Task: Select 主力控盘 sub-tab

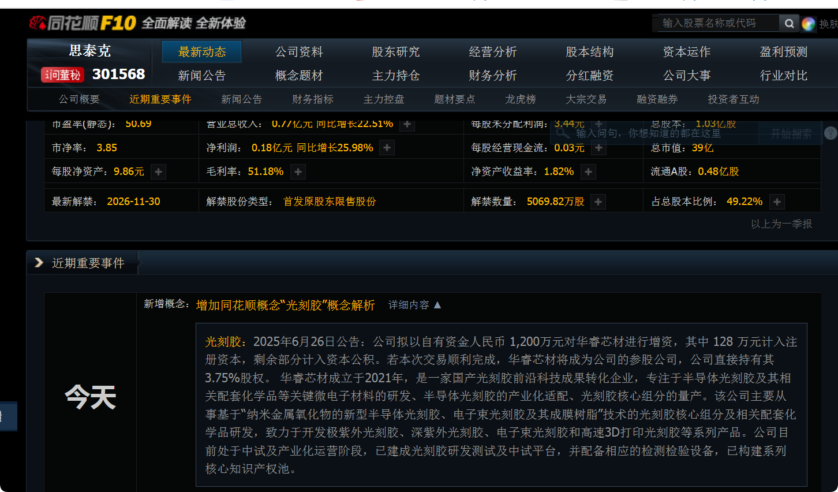Action: (x=384, y=99)
